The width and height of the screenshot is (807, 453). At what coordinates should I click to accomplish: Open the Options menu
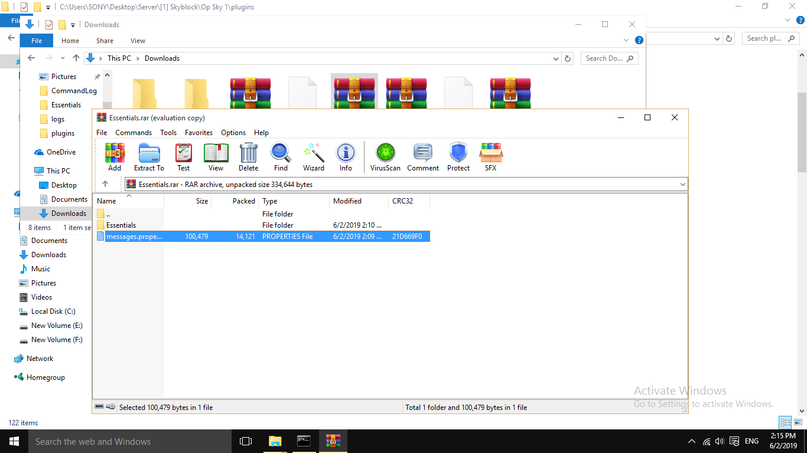coord(233,133)
